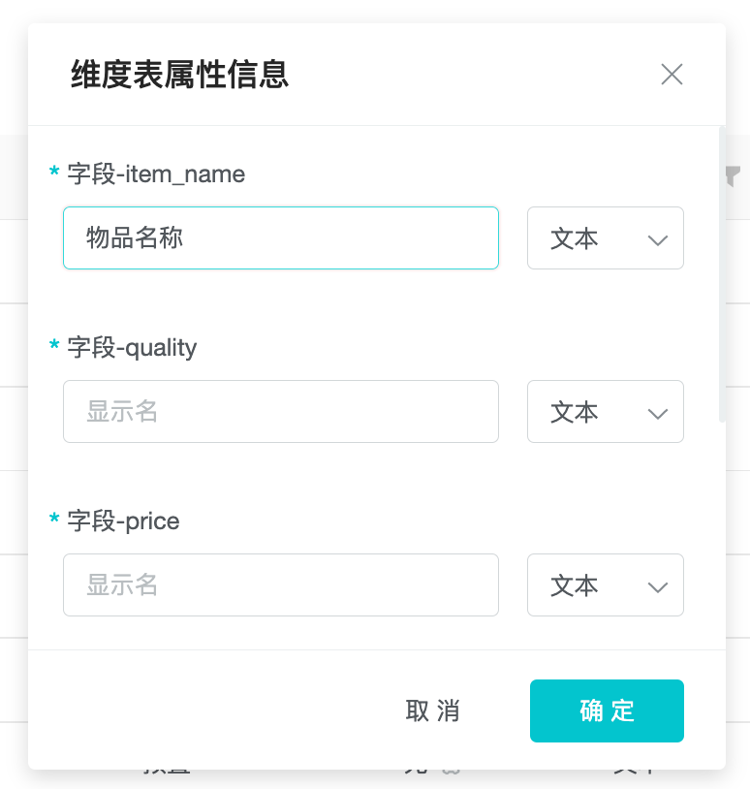This screenshot has height=789, width=750.
Task: Click the filter funnel icon behind the dialog
Action: click(734, 175)
